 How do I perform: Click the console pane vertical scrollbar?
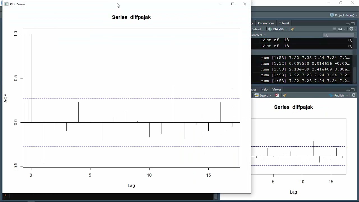point(216,196)
